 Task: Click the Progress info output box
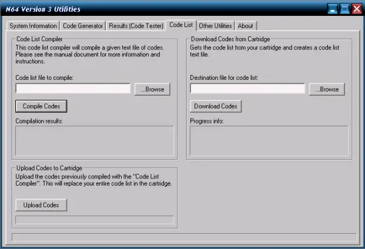(x=269, y=141)
